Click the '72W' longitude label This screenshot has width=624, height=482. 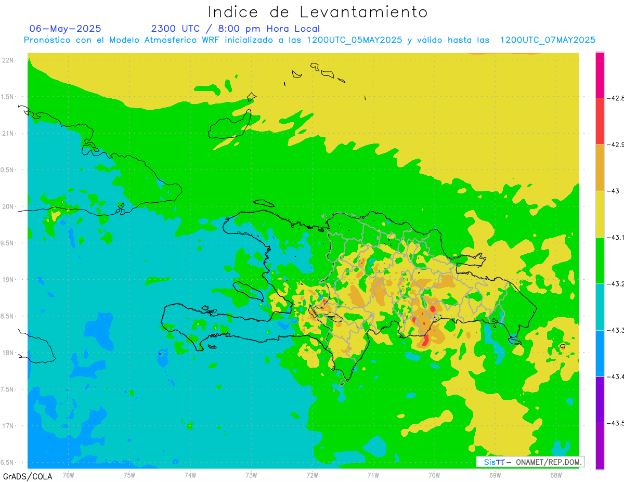click(x=312, y=475)
